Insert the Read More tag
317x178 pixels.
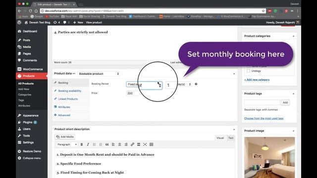click(x=139, y=144)
